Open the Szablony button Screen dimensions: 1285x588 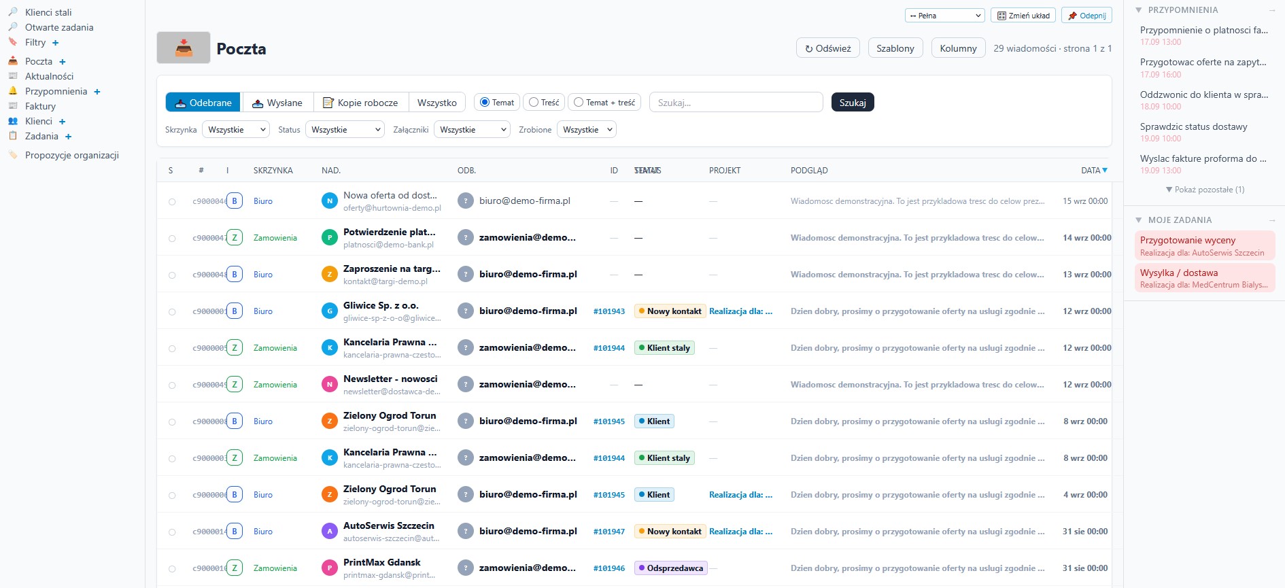tap(895, 48)
